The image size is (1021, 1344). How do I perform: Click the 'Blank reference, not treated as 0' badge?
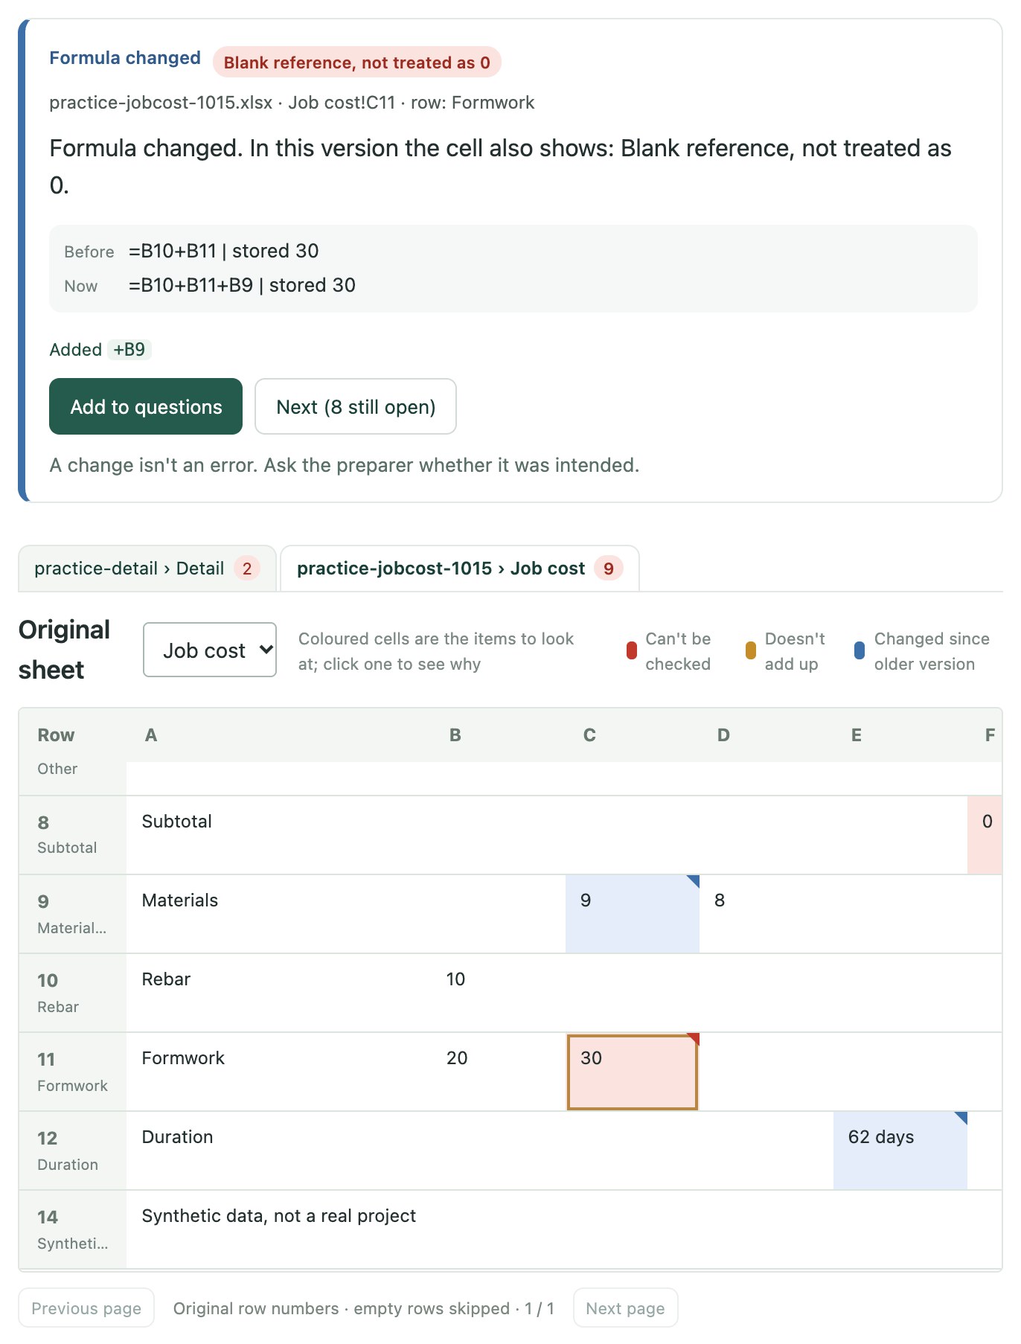tap(357, 63)
